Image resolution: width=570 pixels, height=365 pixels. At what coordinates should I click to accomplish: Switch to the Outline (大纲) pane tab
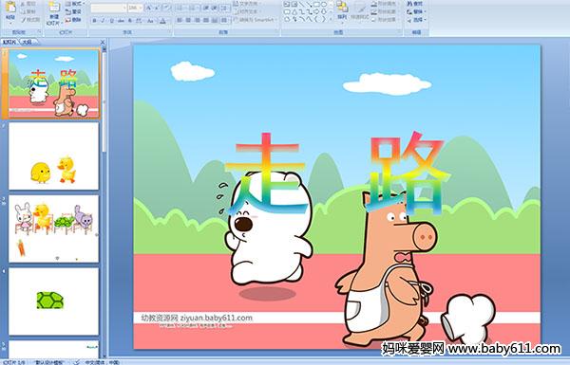click(28, 42)
